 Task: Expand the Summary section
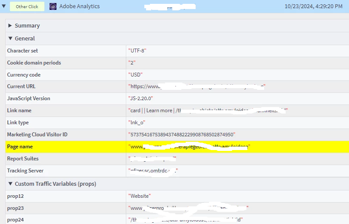tap(10, 25)
